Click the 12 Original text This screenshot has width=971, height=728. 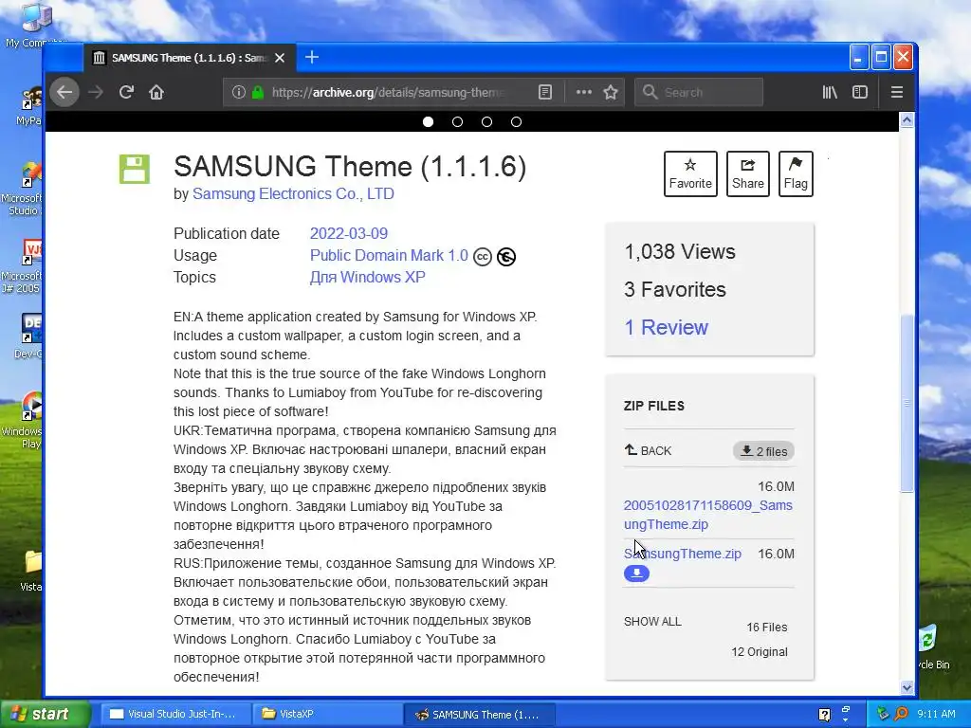tap(760, 652)
